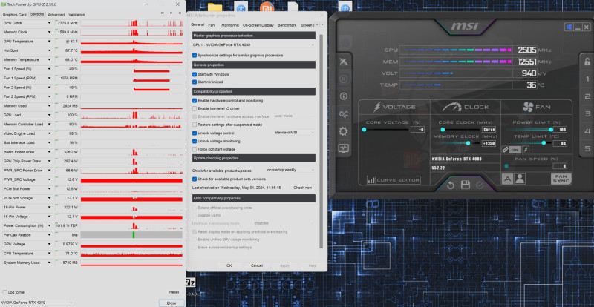The height and width of the screenshot is (307, 594).
Task: Open GPU-Z hamburger menu icon
Action: click(x=179, y=13)
